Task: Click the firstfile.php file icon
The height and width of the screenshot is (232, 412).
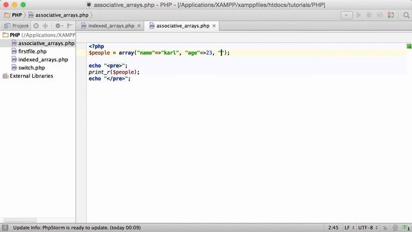Action: coord(14,52)
